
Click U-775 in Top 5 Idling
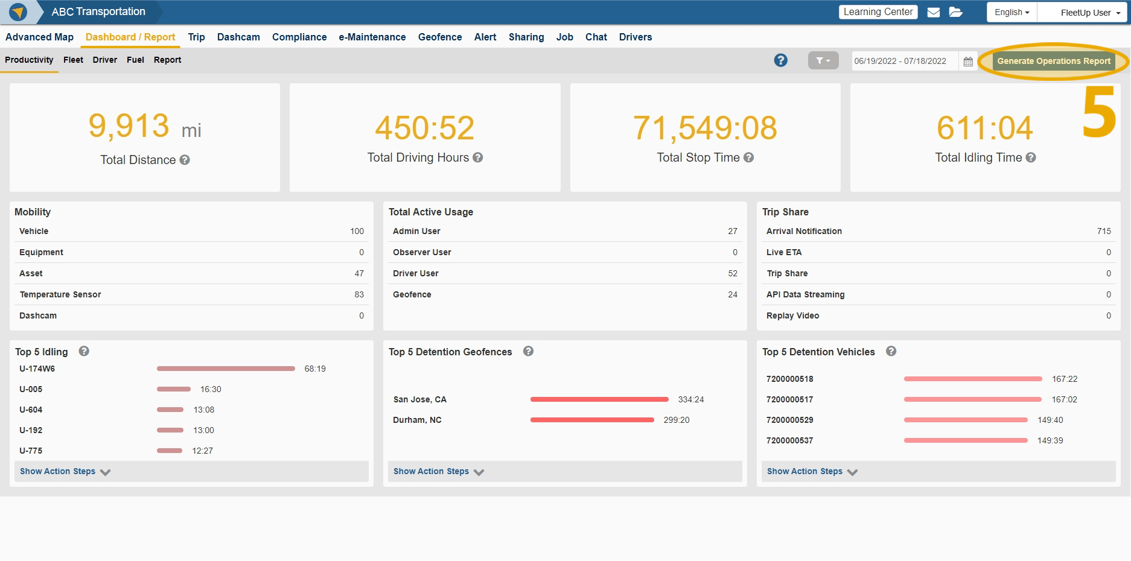pos(31,451)
